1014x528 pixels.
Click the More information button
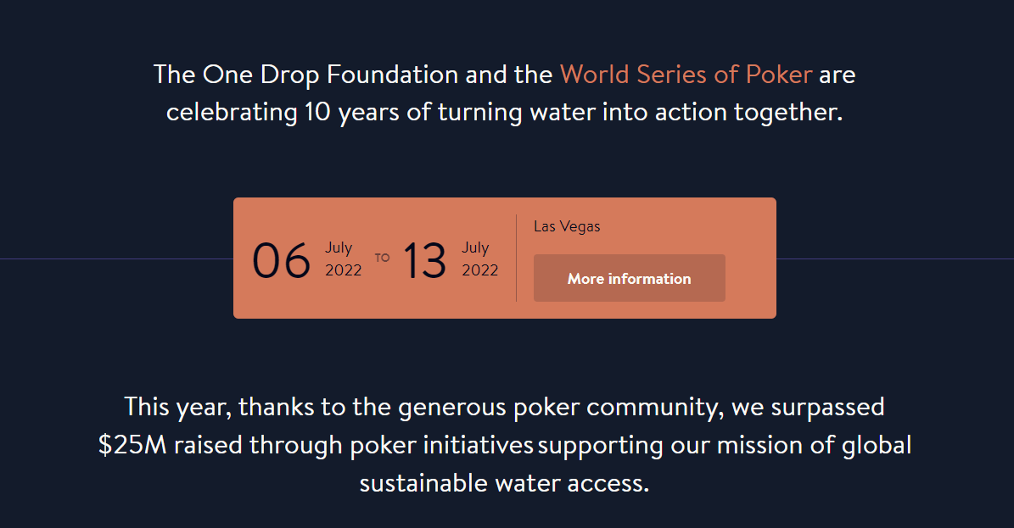(x=630, y=278)
